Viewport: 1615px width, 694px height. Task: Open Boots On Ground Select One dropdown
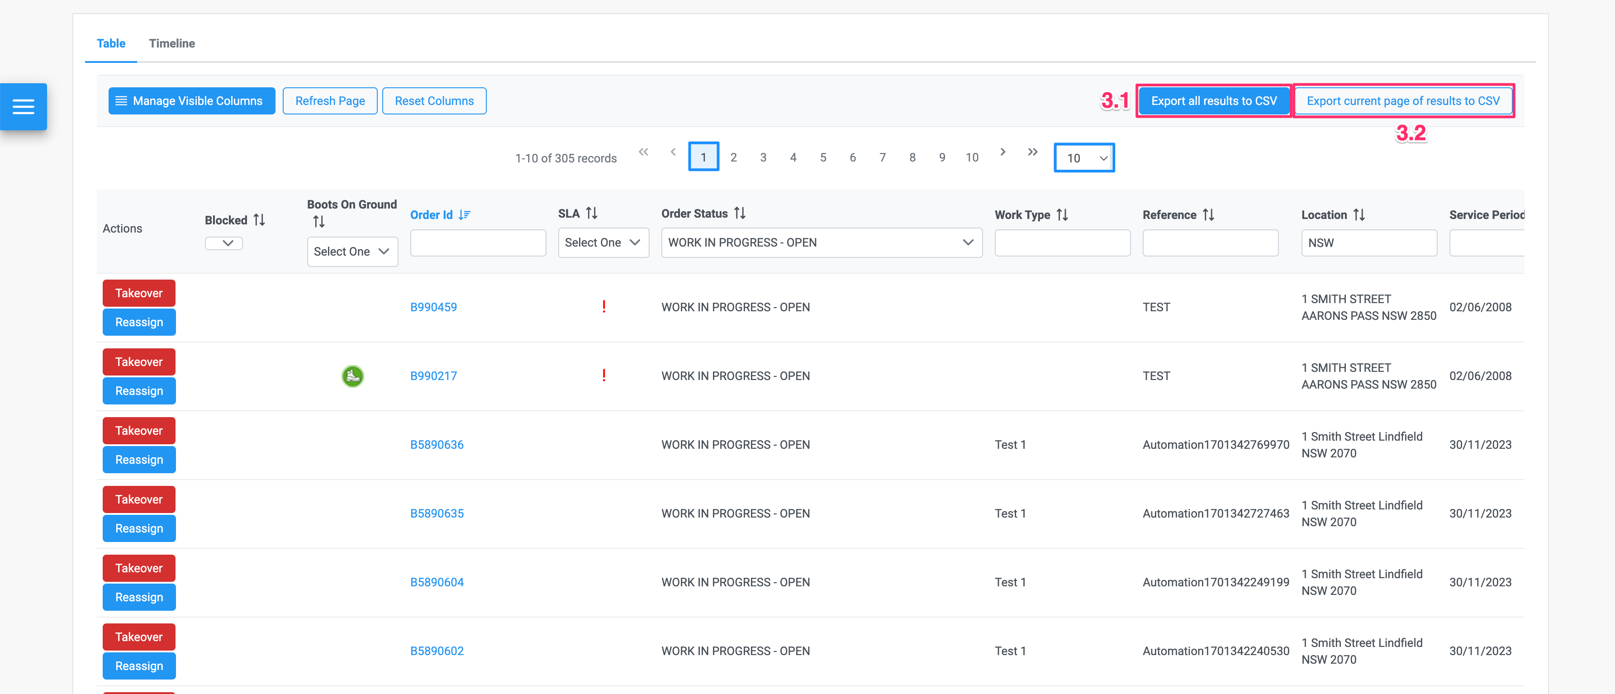352,252
